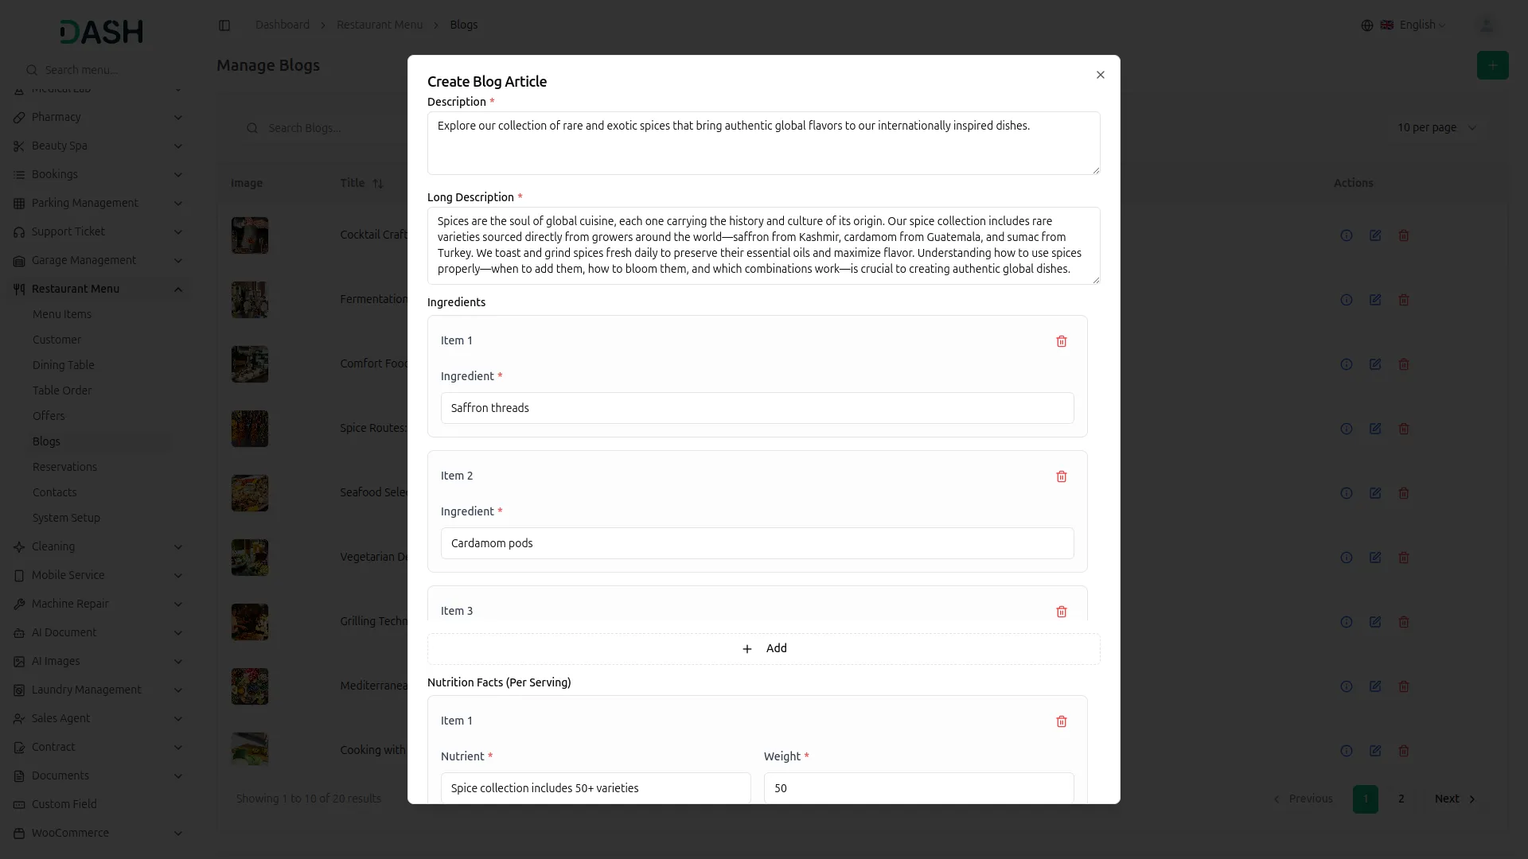Close the Create Blog Article dialog

click(1101, 75)
